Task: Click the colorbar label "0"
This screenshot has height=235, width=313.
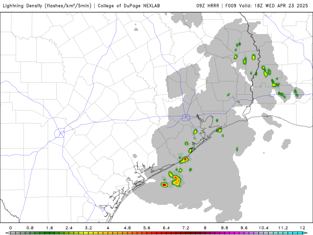Action: pyautogui.click(x=11, y=228)
